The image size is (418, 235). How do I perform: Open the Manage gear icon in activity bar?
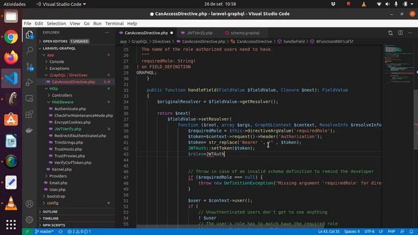click(x=29, y=219)
